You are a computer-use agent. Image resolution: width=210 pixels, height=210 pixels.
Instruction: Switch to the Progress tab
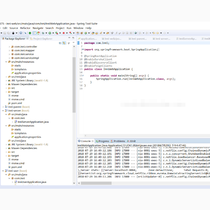[x=102, y=141]
